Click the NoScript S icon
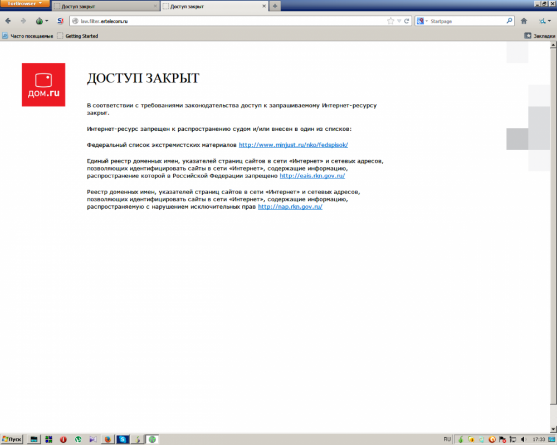The image size is (557, 445). point(60,21)
